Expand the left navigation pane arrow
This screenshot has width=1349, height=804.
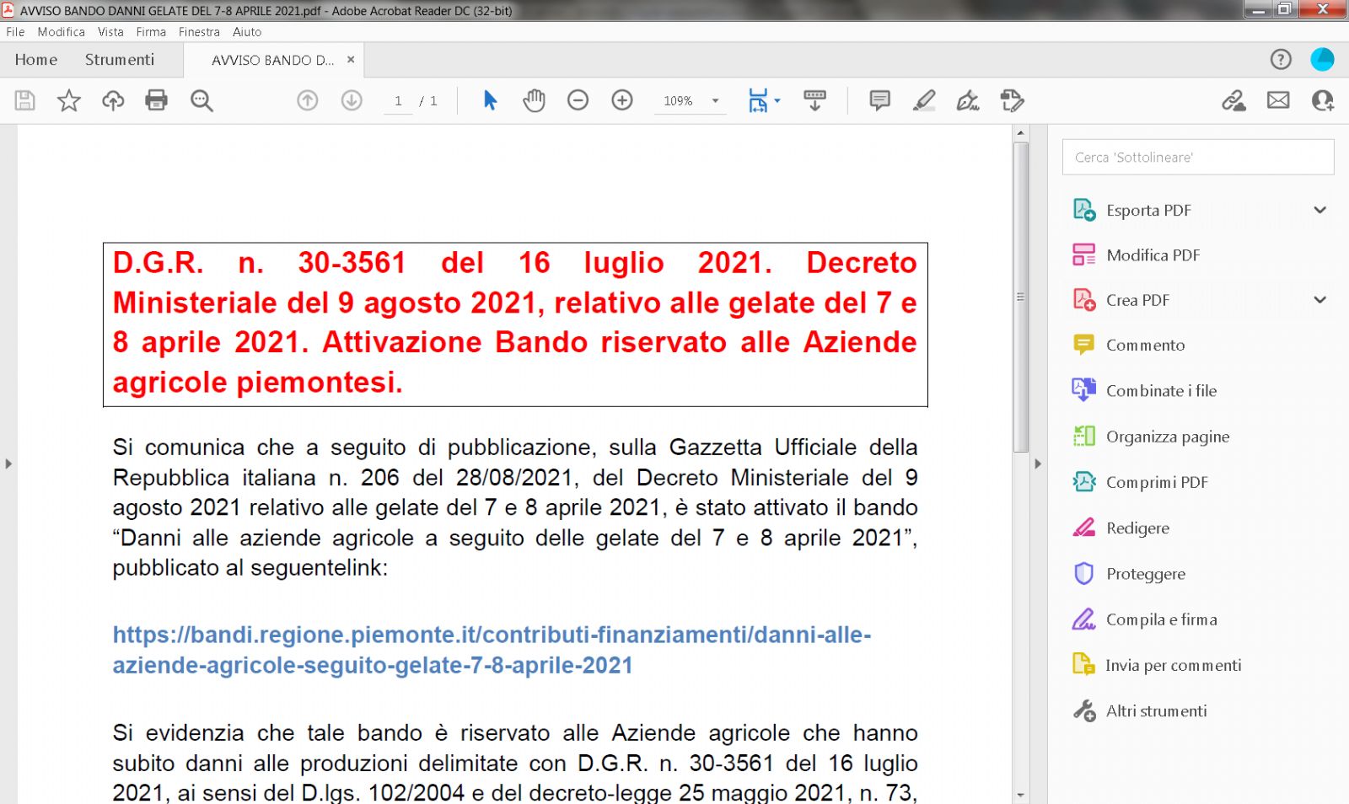pos(8,464)
